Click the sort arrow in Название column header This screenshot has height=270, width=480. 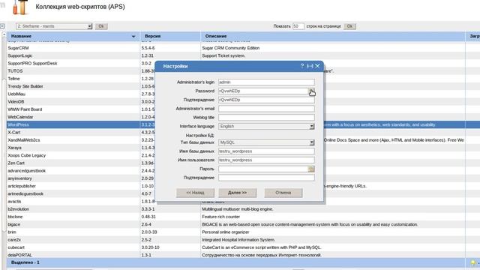133,37
